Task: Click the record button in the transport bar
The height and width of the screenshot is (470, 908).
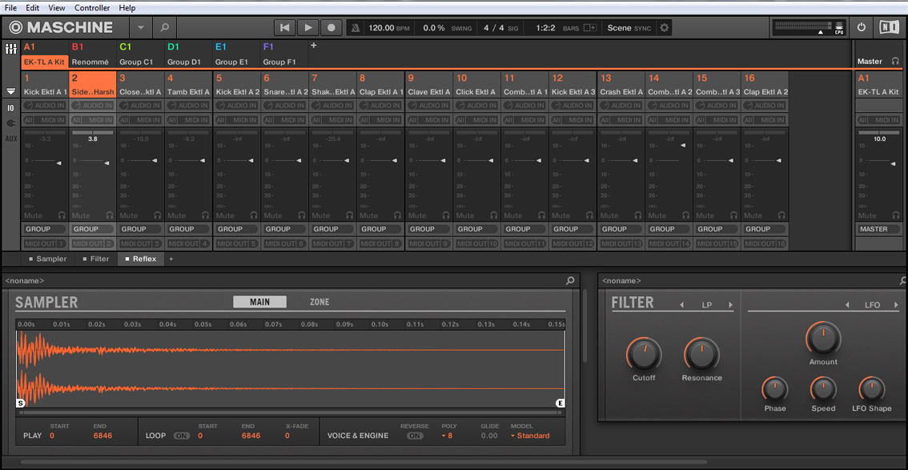Action: (331, 26)
